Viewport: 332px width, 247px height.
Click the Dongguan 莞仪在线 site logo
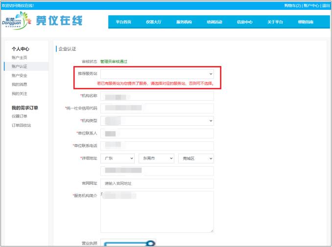pyautogui.click(x=43, y=21)
